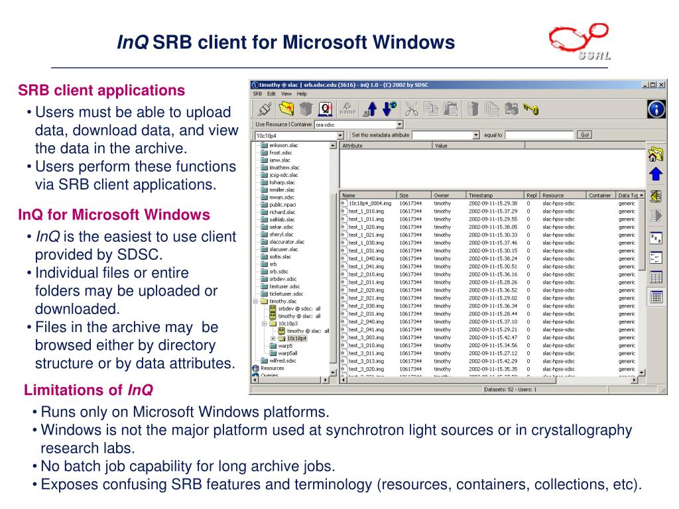Click the Go! button

(585, 135)
